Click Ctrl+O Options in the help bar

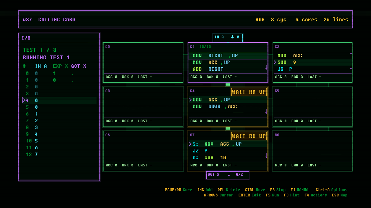point(331,190)
